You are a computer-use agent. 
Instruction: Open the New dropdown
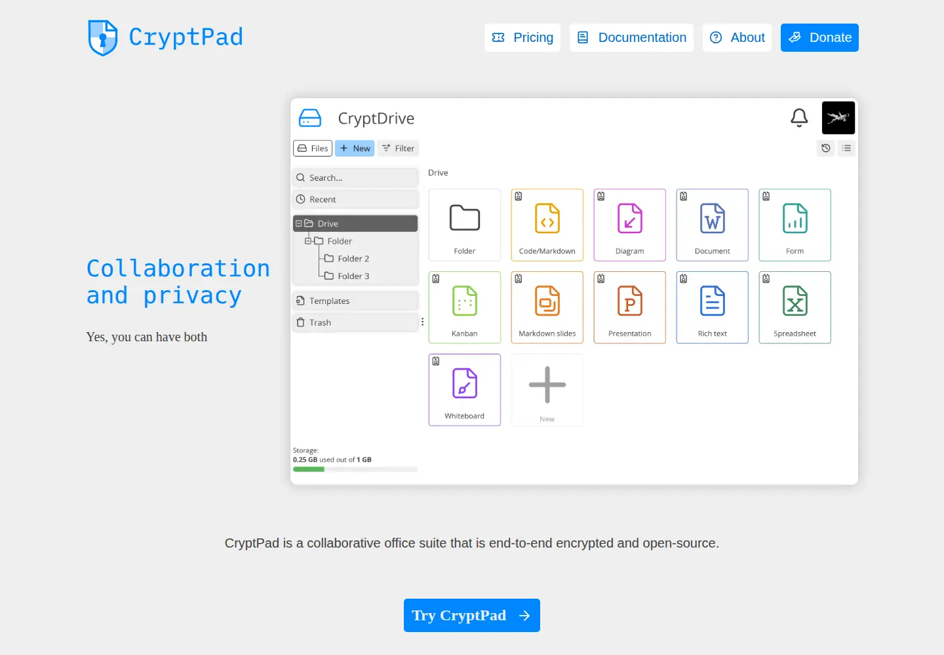(355, 148)
